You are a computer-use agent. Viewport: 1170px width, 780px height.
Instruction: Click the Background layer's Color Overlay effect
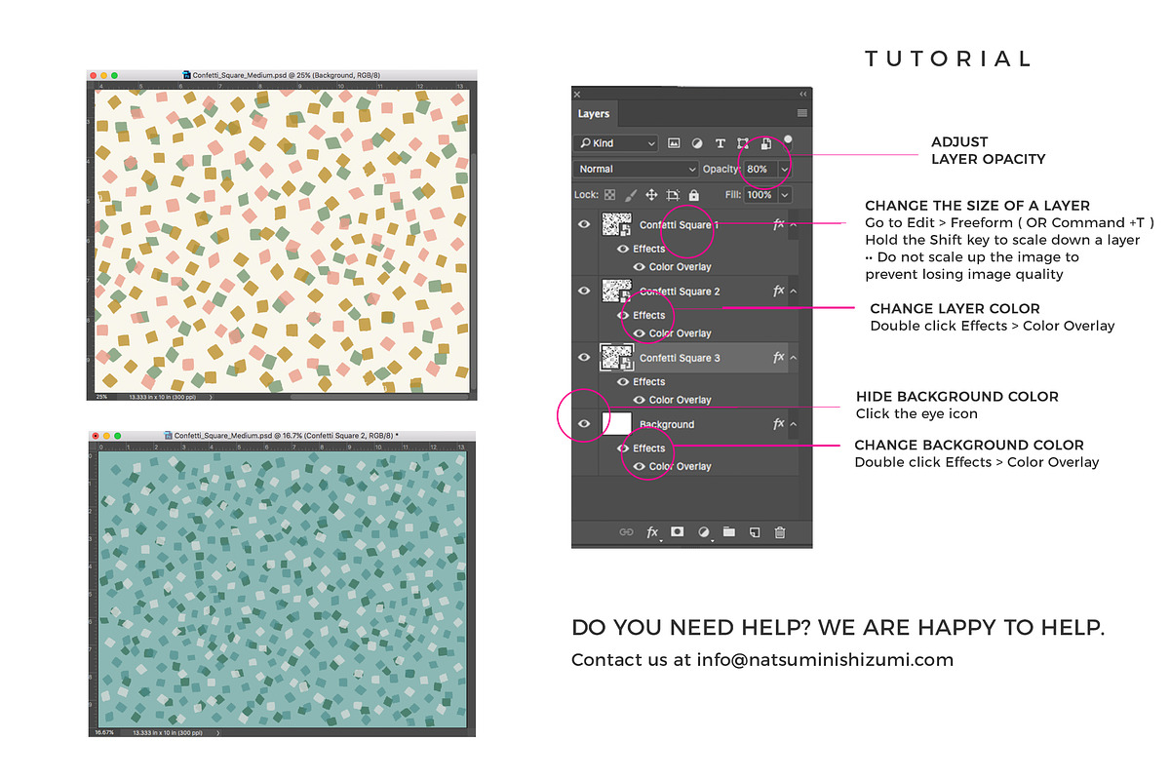pos(680,466)
